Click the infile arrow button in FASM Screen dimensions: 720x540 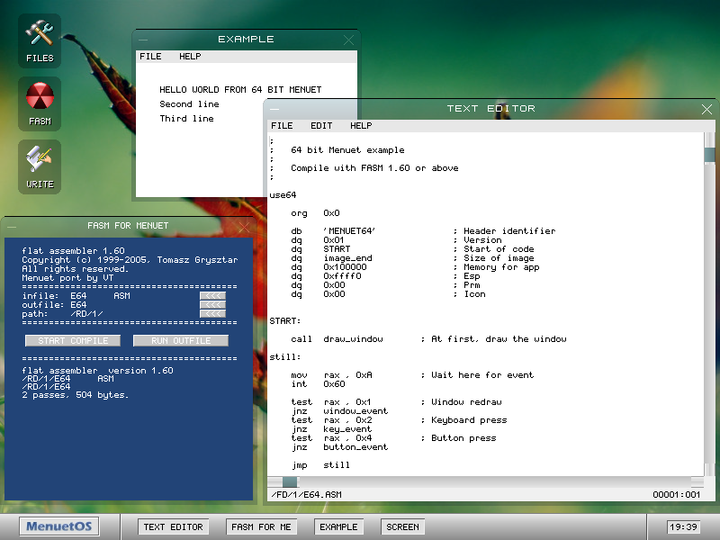click(212, 296)
